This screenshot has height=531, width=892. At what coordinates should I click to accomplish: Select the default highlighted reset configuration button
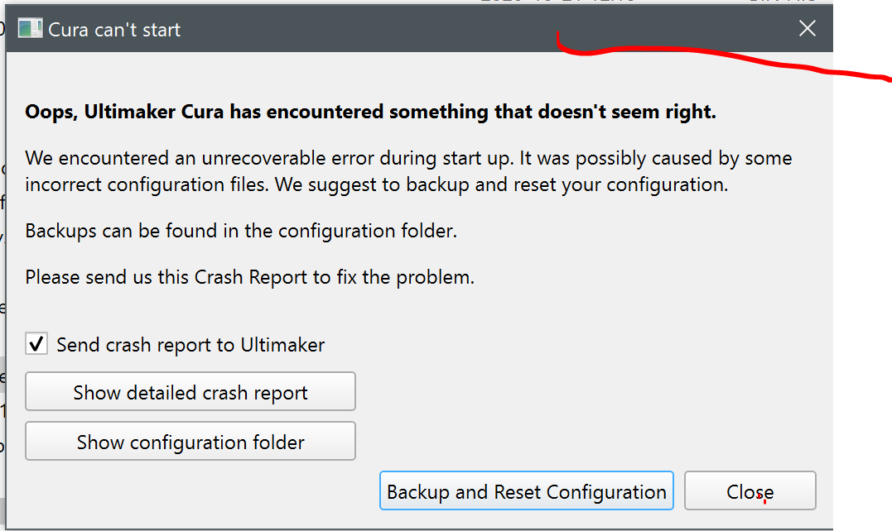(x=526, y=490)
